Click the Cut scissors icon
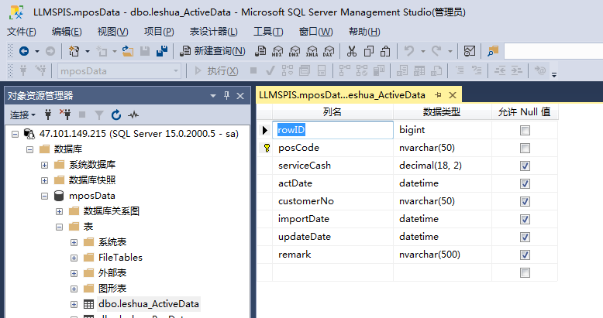603x318 pixels. (x=352, y=51)
